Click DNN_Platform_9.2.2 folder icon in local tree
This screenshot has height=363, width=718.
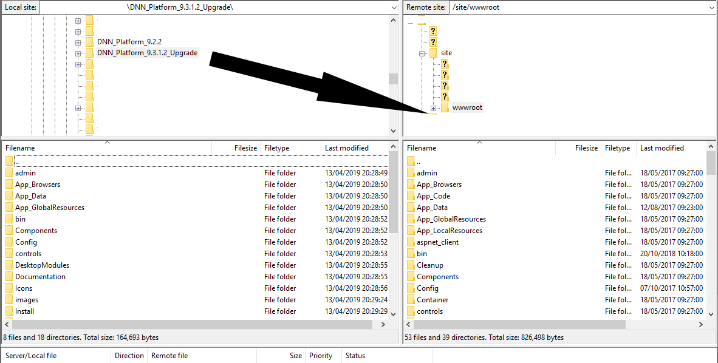[x=89, y=42]
